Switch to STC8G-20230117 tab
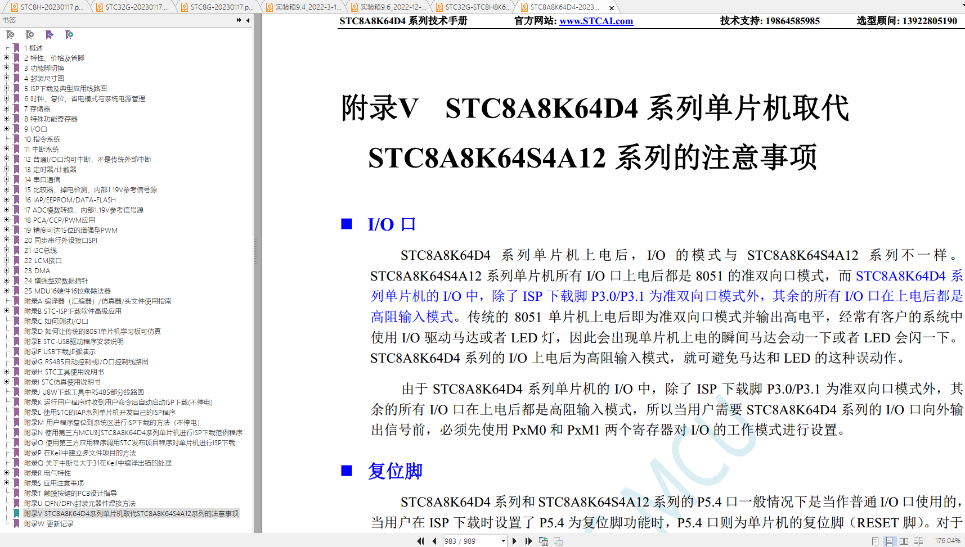The image size is (965, 547). (x=217, y=7)
